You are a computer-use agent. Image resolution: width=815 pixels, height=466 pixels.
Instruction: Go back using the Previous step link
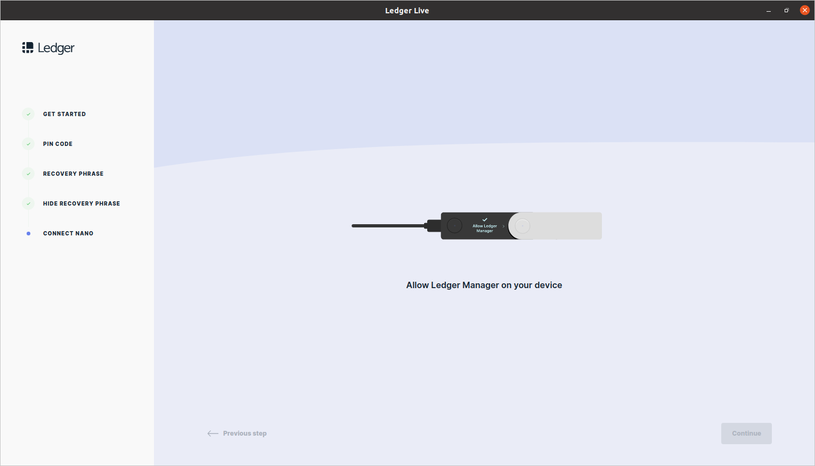pyautogui.click(x=244, y=433)
